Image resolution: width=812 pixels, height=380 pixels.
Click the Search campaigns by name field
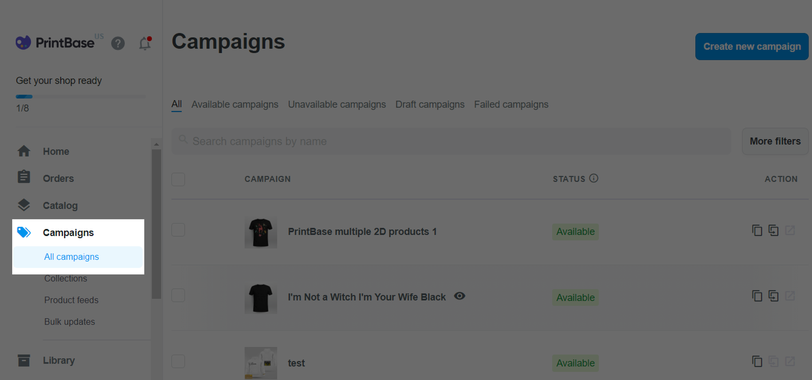click(451, 141)
